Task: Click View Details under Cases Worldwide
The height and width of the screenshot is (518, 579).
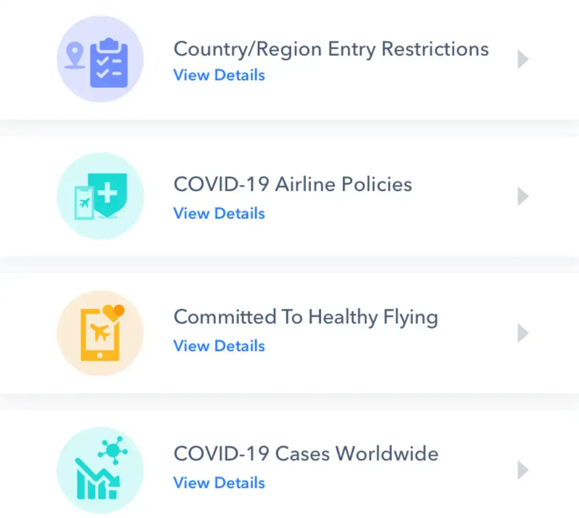Action: coord(219,483)
